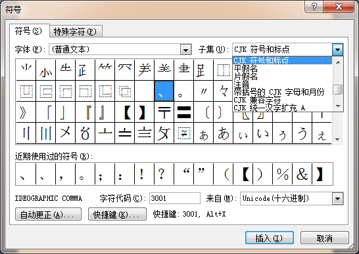Switch to the 特殊字符(P) tab
The width and height of the screenshot is (359, 254).
(76, 32)
